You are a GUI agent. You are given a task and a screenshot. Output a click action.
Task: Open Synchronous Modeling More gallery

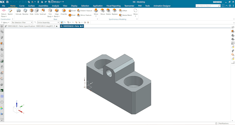point(135,12)
